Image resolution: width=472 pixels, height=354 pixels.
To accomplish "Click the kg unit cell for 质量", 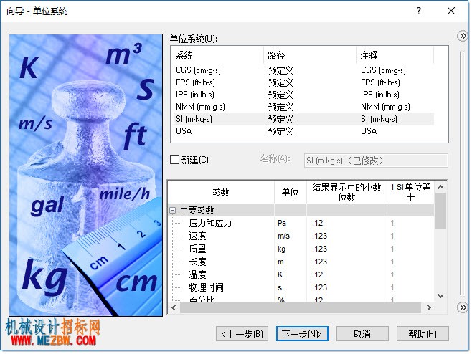I will tap(291, 249).
